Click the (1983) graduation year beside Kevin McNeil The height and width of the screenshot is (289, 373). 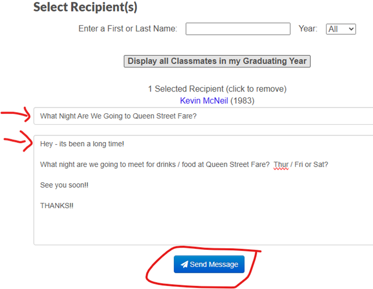242,101
